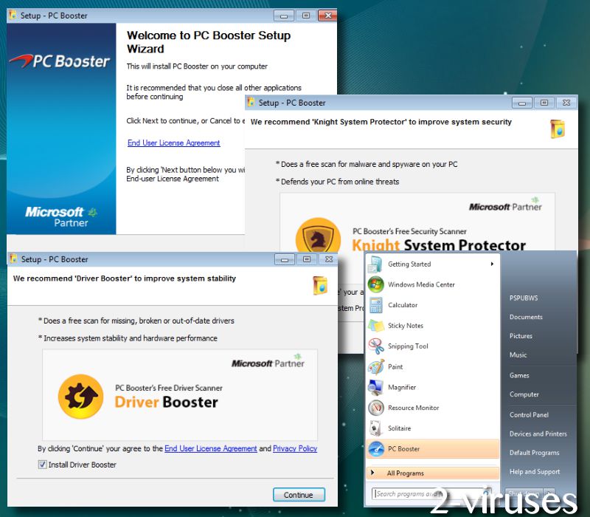Click the "We recommend 'Driver Booster'" heading
Screen dimensions: 590x517
(x=125, y=278)
